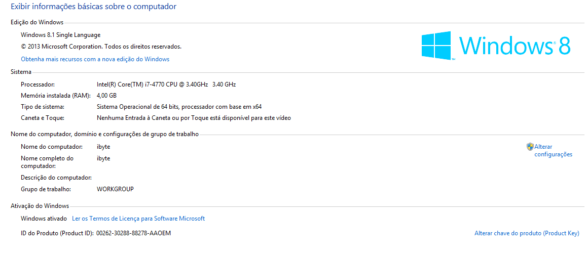Screen dimensions: 587x257
Task: Click ibyte next to Nome completo do computador
Action: point(103,158)
